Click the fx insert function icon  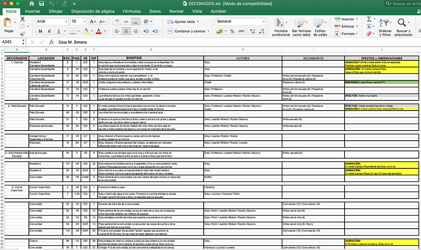(x=51, y=42)
